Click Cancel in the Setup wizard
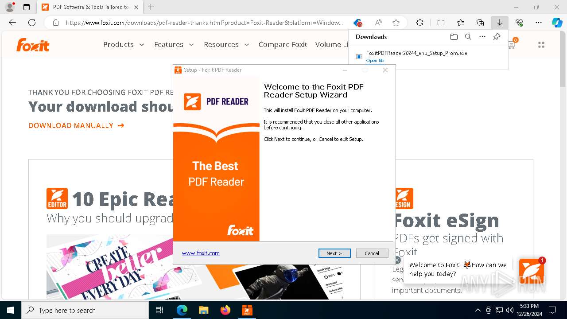 coord(372,253)
